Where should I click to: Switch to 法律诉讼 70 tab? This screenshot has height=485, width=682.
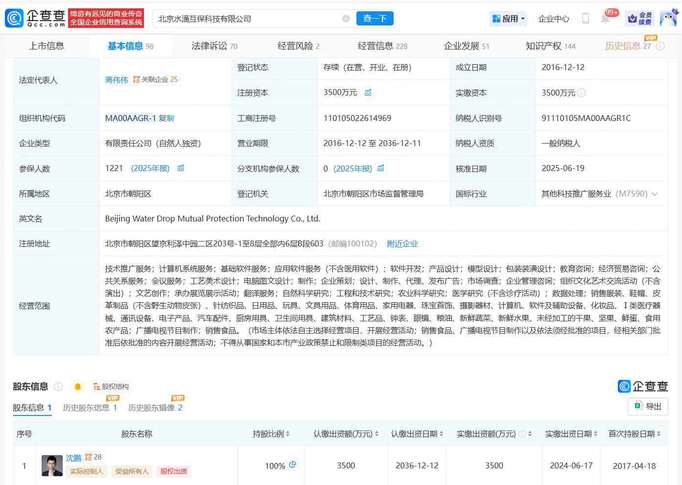214,46
